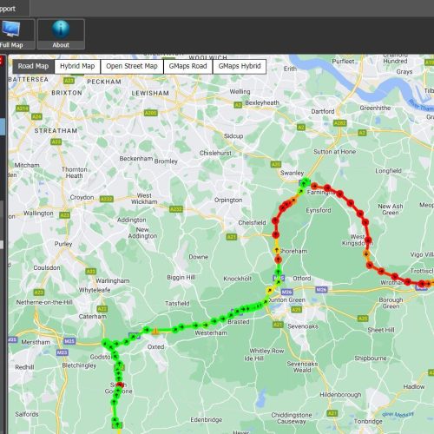Screen dimensions: 434x434
Task: Click the orange warning triangle marker near Oxted
Action: (155, 331)
